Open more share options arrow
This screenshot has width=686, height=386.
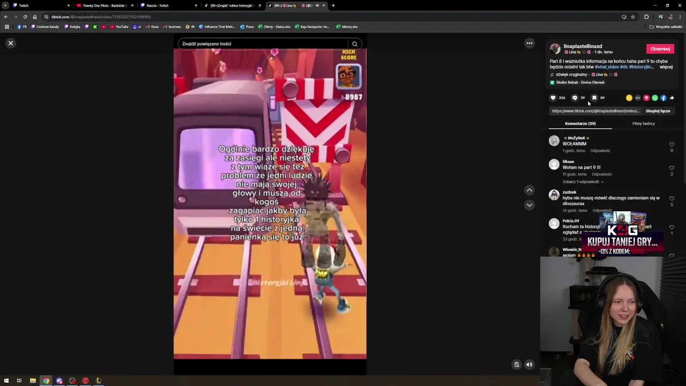click(672, 98)
